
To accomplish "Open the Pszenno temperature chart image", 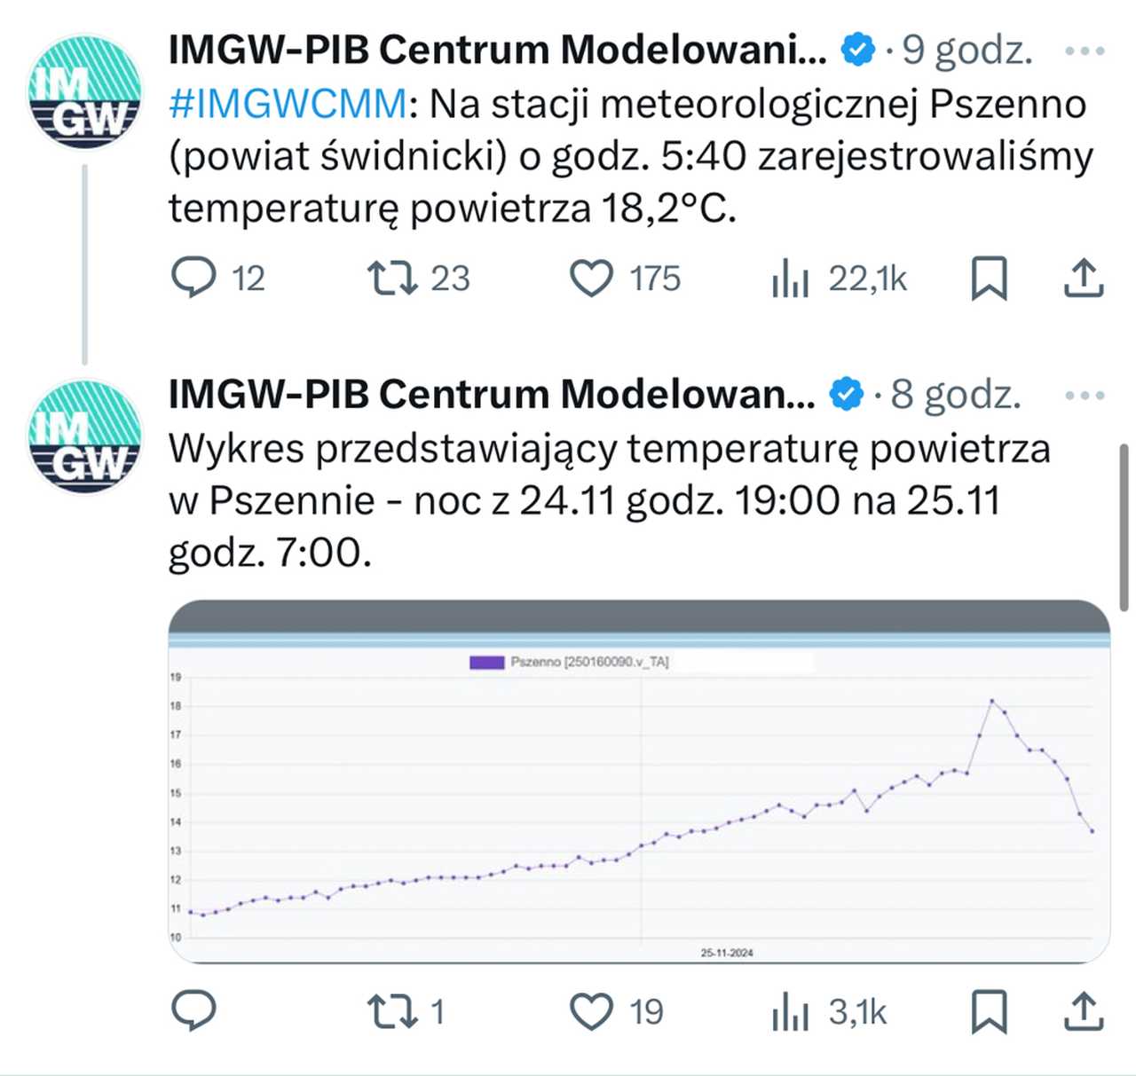I will coord(639,781).
